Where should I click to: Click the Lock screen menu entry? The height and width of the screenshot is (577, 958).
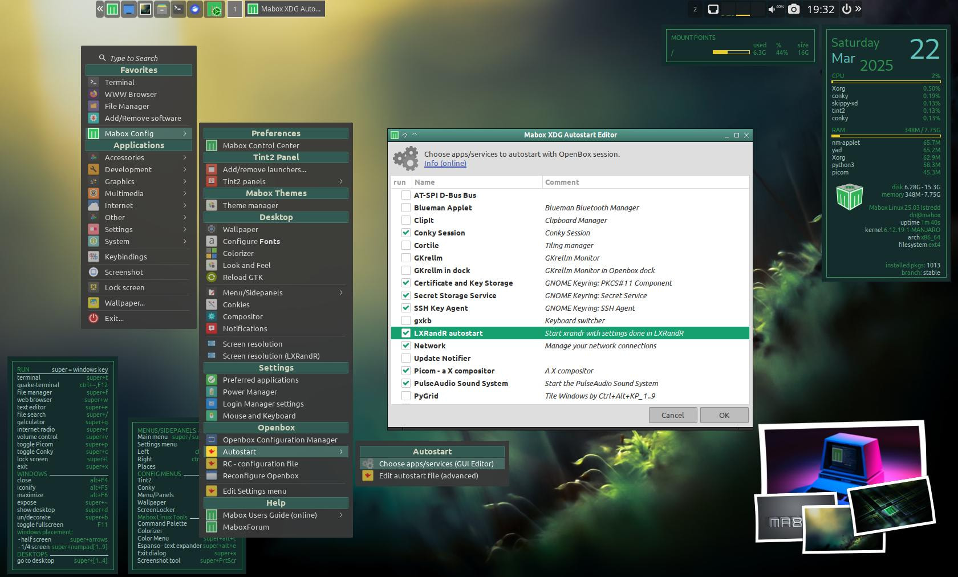124,287
